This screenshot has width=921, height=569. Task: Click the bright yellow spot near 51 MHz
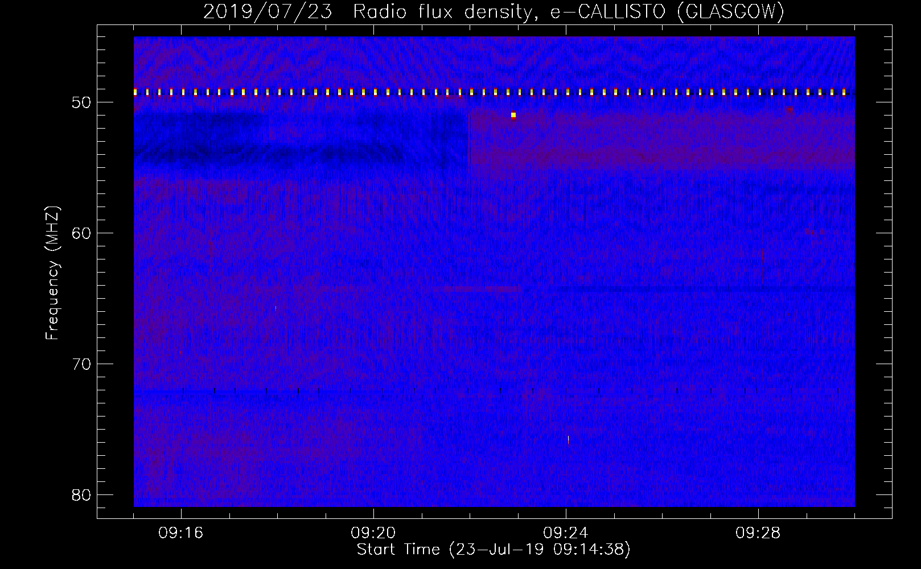[x=513, y=115]
